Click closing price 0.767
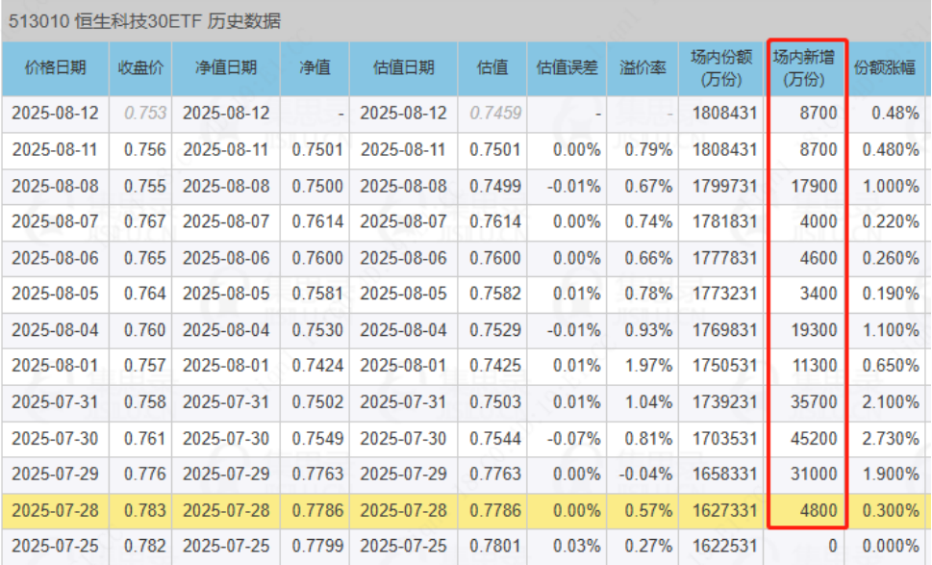 pos(145,221)
